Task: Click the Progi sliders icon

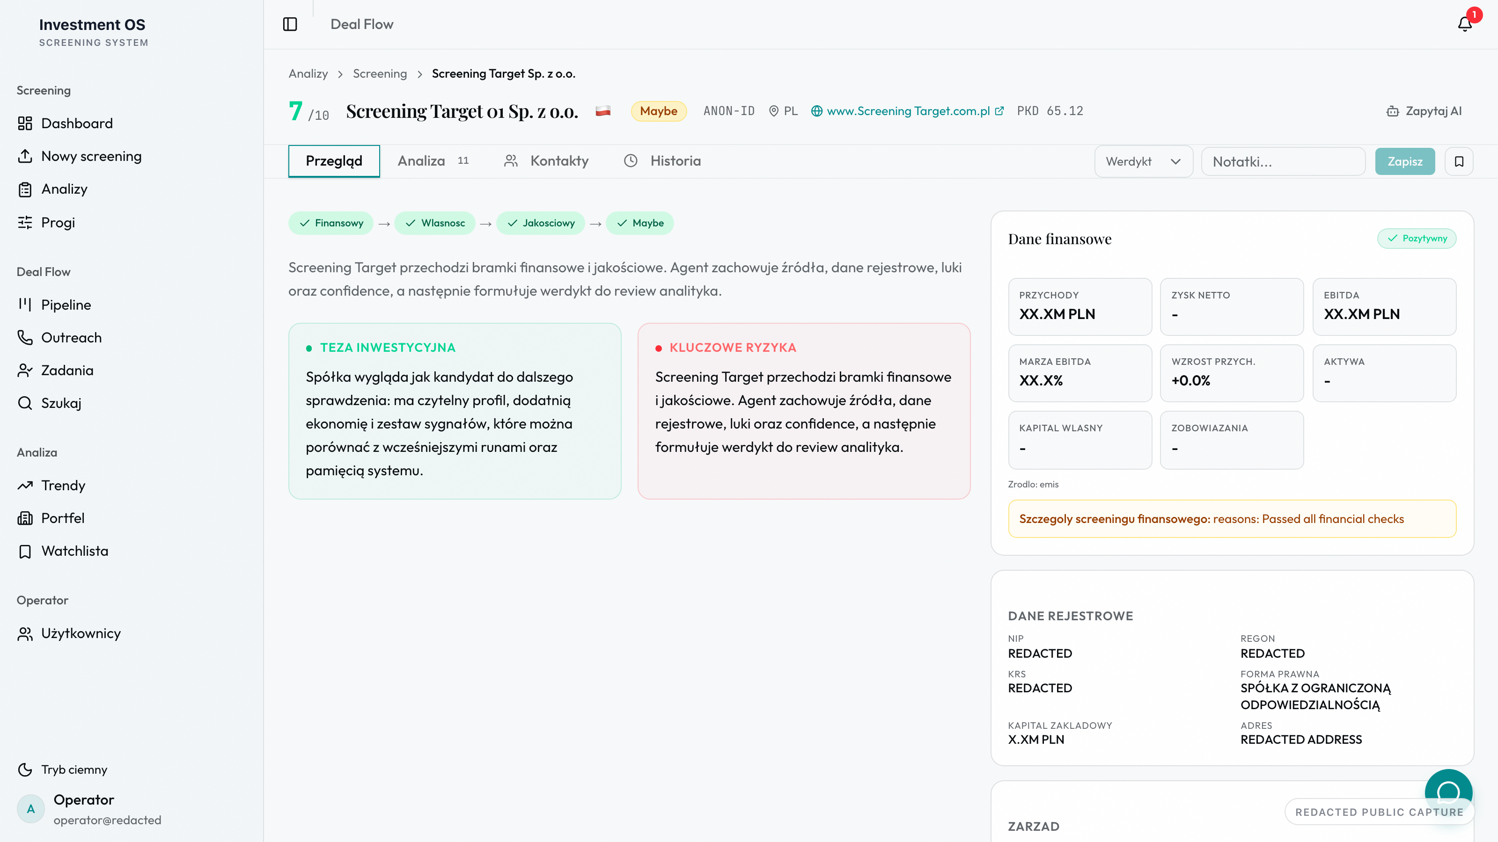Action: (x=24, y=223)
